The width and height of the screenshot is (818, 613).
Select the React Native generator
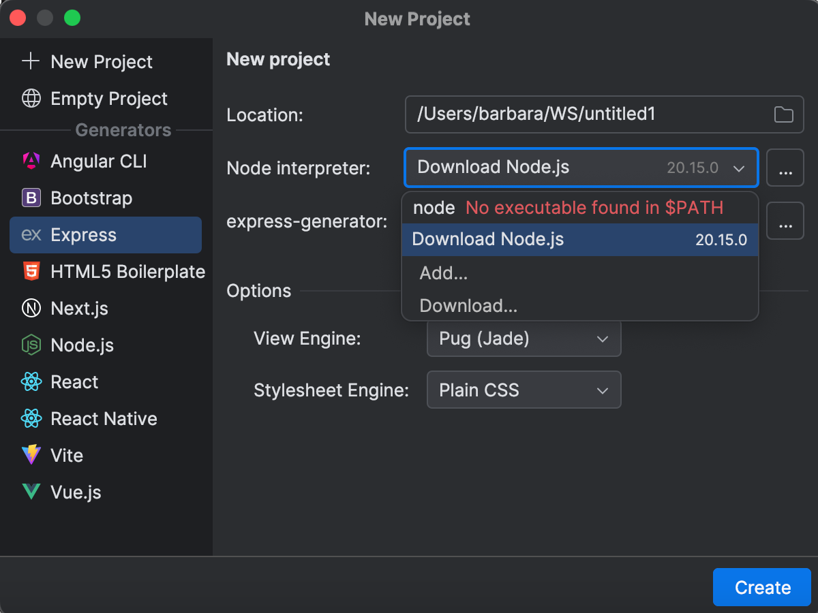click(x=104, y=419)
